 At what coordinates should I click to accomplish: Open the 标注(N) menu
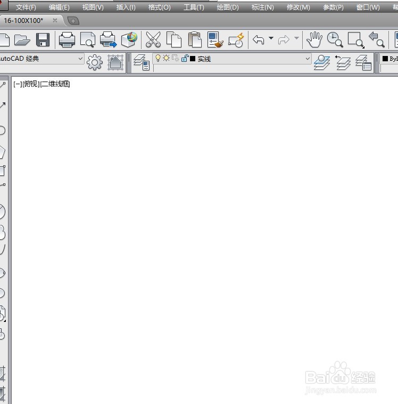point(263,7)
